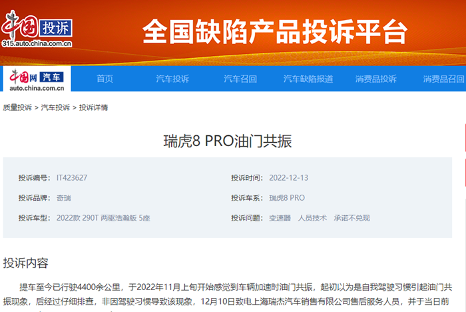
Task: Click the paragraph line starting 提车至今已行驶4400余公里
Action: [x=236, y=287]
